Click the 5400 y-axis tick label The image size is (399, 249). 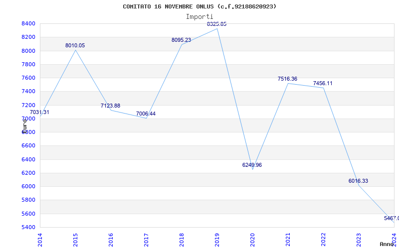[x=28, y=227]
